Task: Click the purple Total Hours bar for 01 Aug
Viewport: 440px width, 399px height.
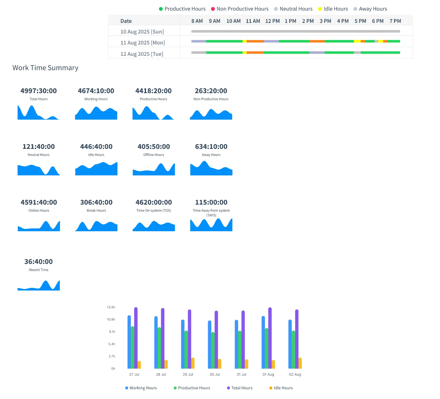Action: (x=270, y=337)
